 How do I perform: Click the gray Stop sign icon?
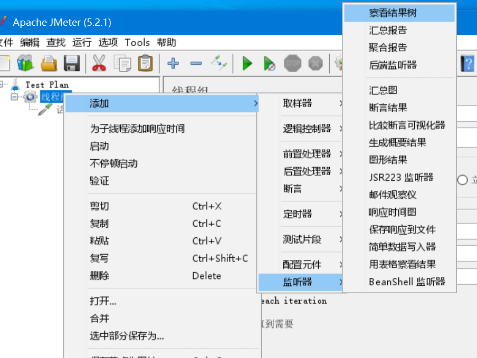click(x=293, y=63)
